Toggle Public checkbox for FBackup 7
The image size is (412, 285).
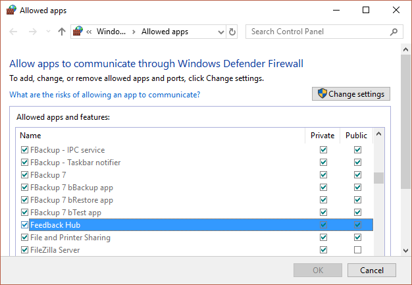point(357,175)
